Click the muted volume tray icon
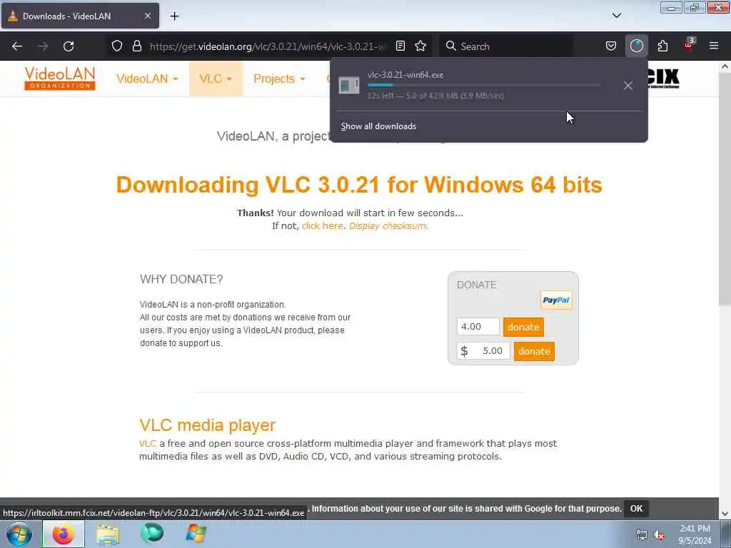The image size is (731, 548). (659, 535)
